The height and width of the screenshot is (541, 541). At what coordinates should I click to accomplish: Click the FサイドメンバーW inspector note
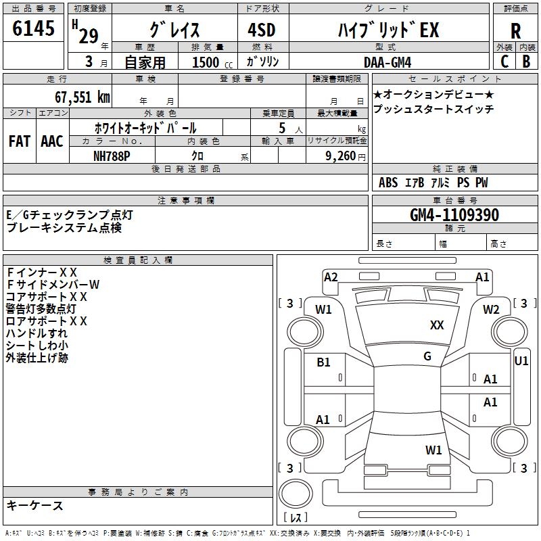(53, 285)
